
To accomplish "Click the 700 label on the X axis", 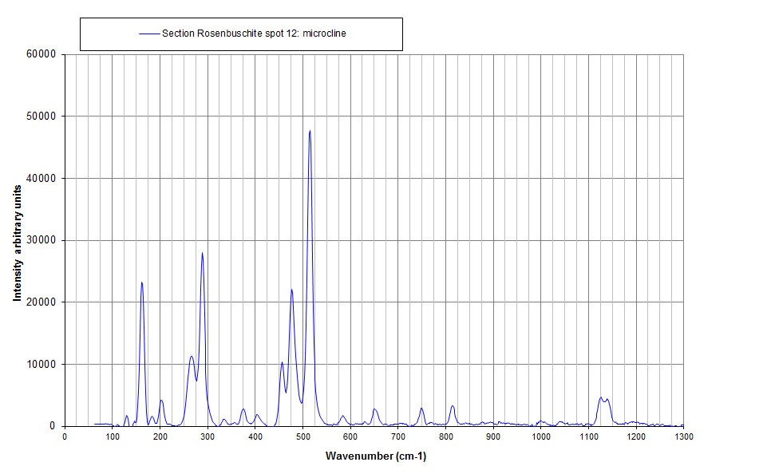I will 397,436.
